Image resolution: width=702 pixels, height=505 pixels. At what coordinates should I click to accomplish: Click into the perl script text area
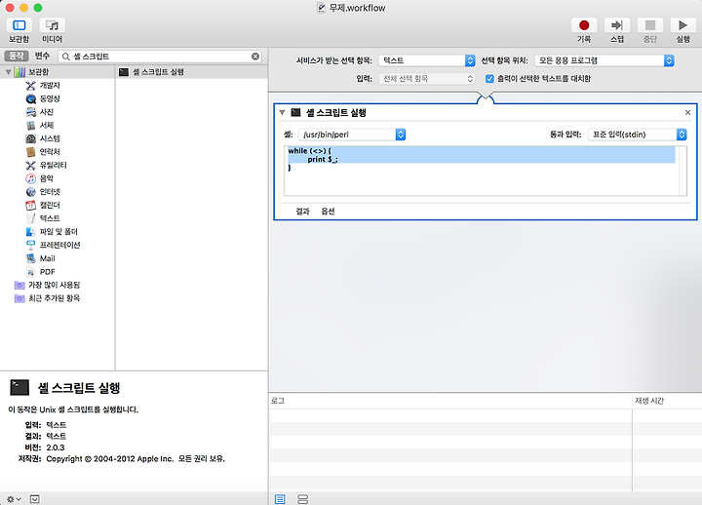[482, 171]
